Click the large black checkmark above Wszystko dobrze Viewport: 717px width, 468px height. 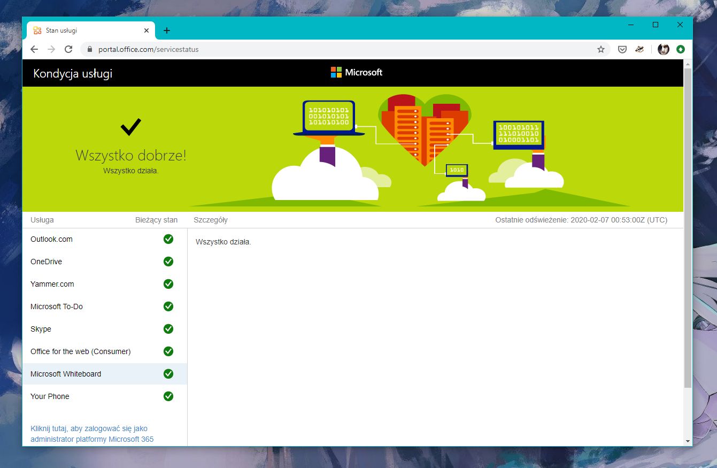coord(130,126)
